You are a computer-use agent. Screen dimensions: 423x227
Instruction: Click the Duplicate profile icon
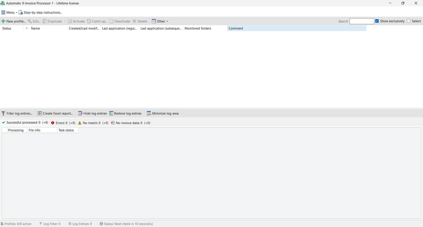point(45,21)
